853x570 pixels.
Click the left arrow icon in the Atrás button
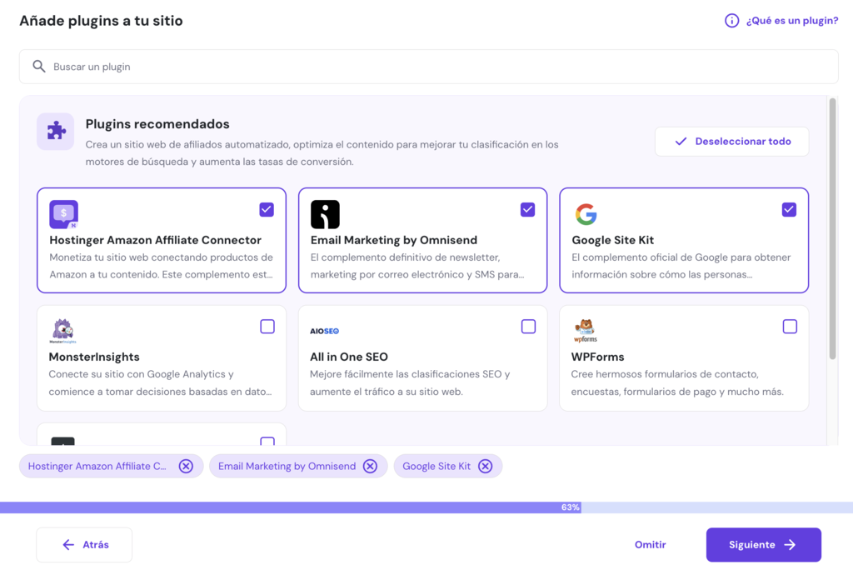(x=68, y=544)
